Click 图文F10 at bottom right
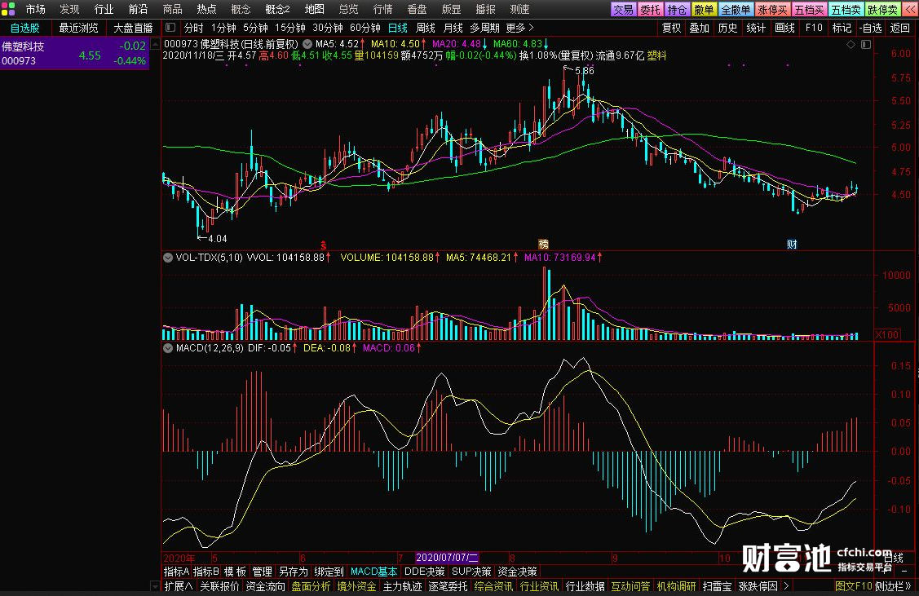The height and width of the screenshot is (596, 919). 853,586
